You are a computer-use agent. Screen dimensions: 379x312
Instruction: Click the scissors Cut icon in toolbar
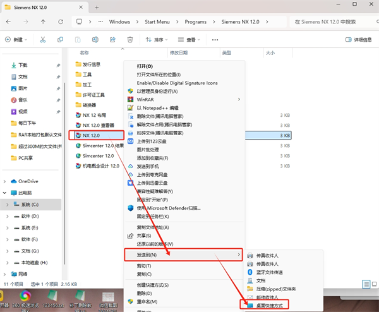[42, 39]
